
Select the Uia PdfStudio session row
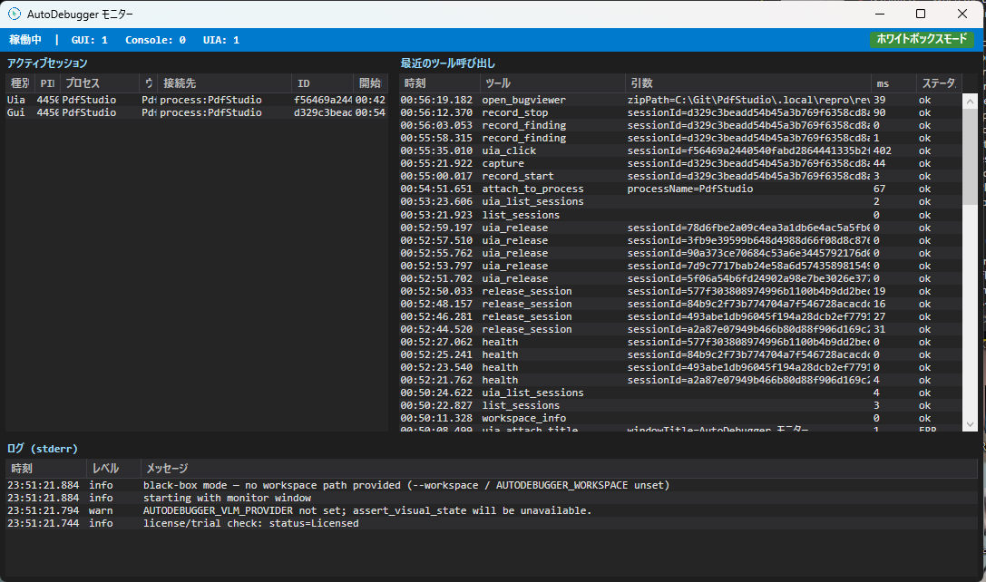pyautogui.click(x=196, y=100)
